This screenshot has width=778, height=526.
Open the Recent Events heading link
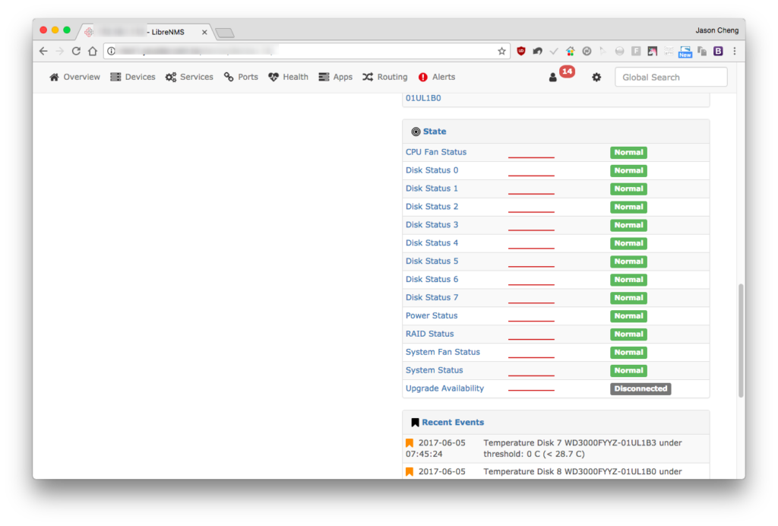(453, 423)
